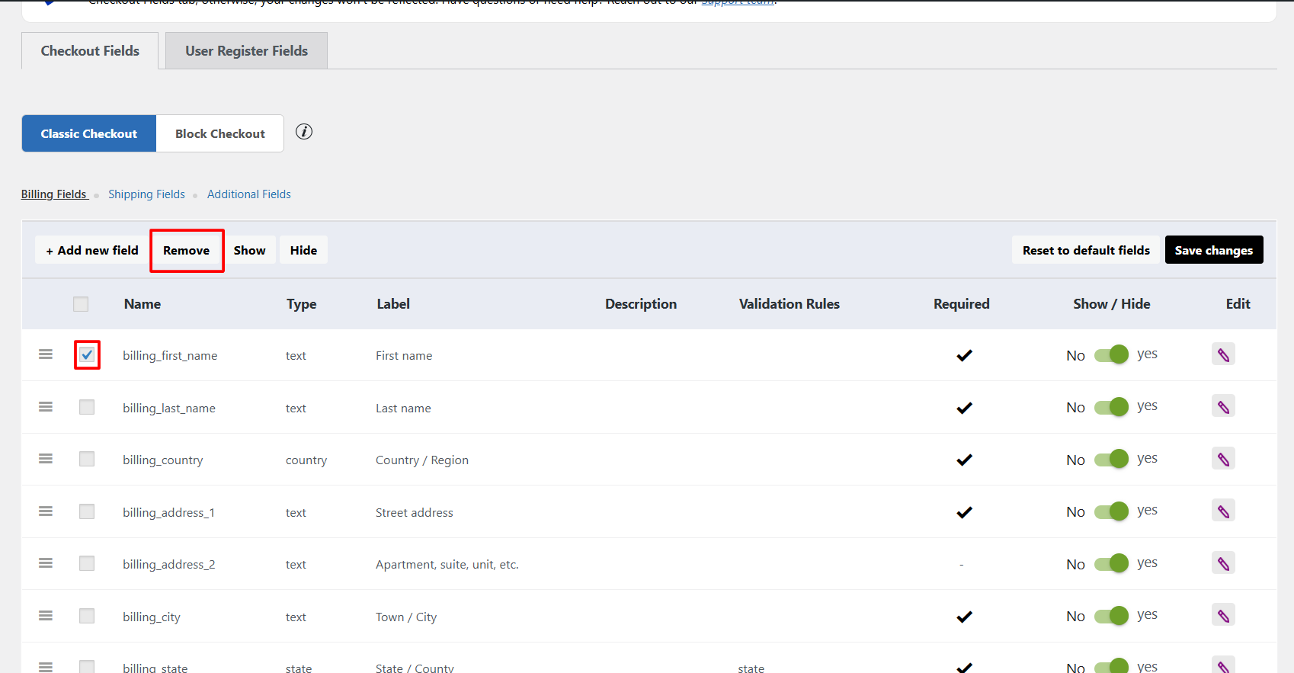Open the Shipping Fields section link
1294x673 pixels.
146,194
